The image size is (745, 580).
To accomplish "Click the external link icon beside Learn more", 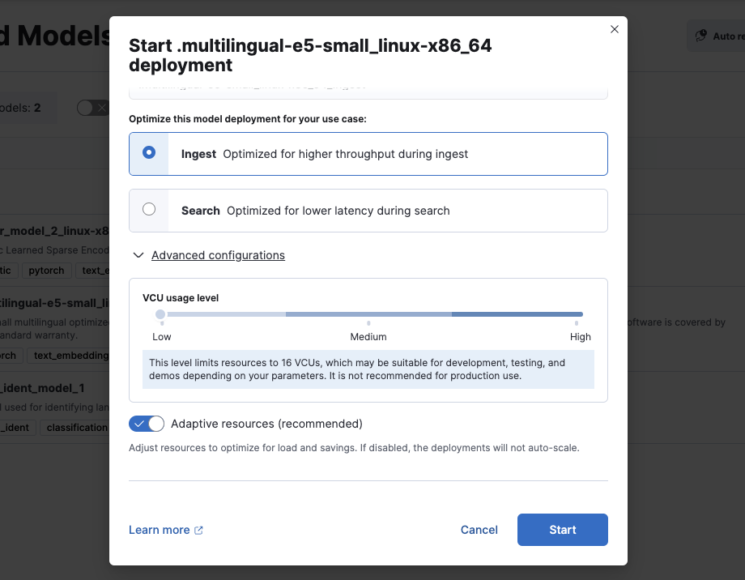I will click(197, 529).
